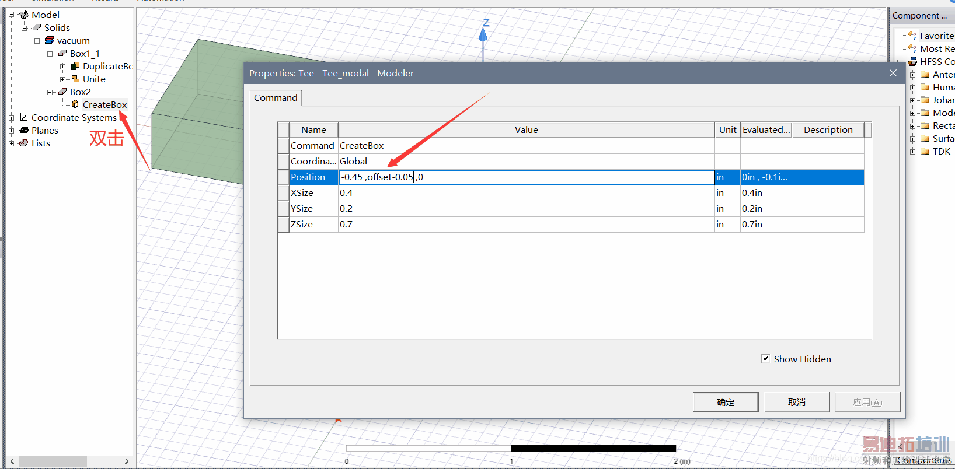Expand the TDK folder node

912,151
